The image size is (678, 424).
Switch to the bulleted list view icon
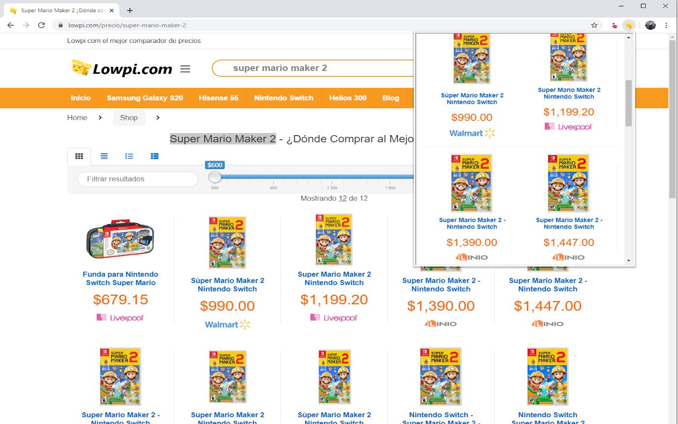pyautogui.click(x=129, y=156)
